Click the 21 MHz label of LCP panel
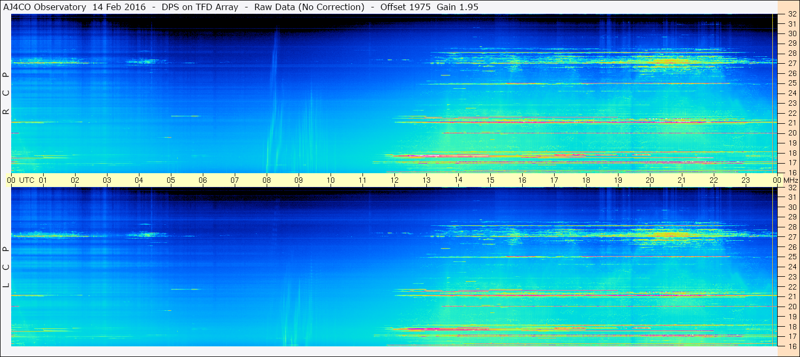The height and width of the screenshot is (357, 800). point(791,296)
